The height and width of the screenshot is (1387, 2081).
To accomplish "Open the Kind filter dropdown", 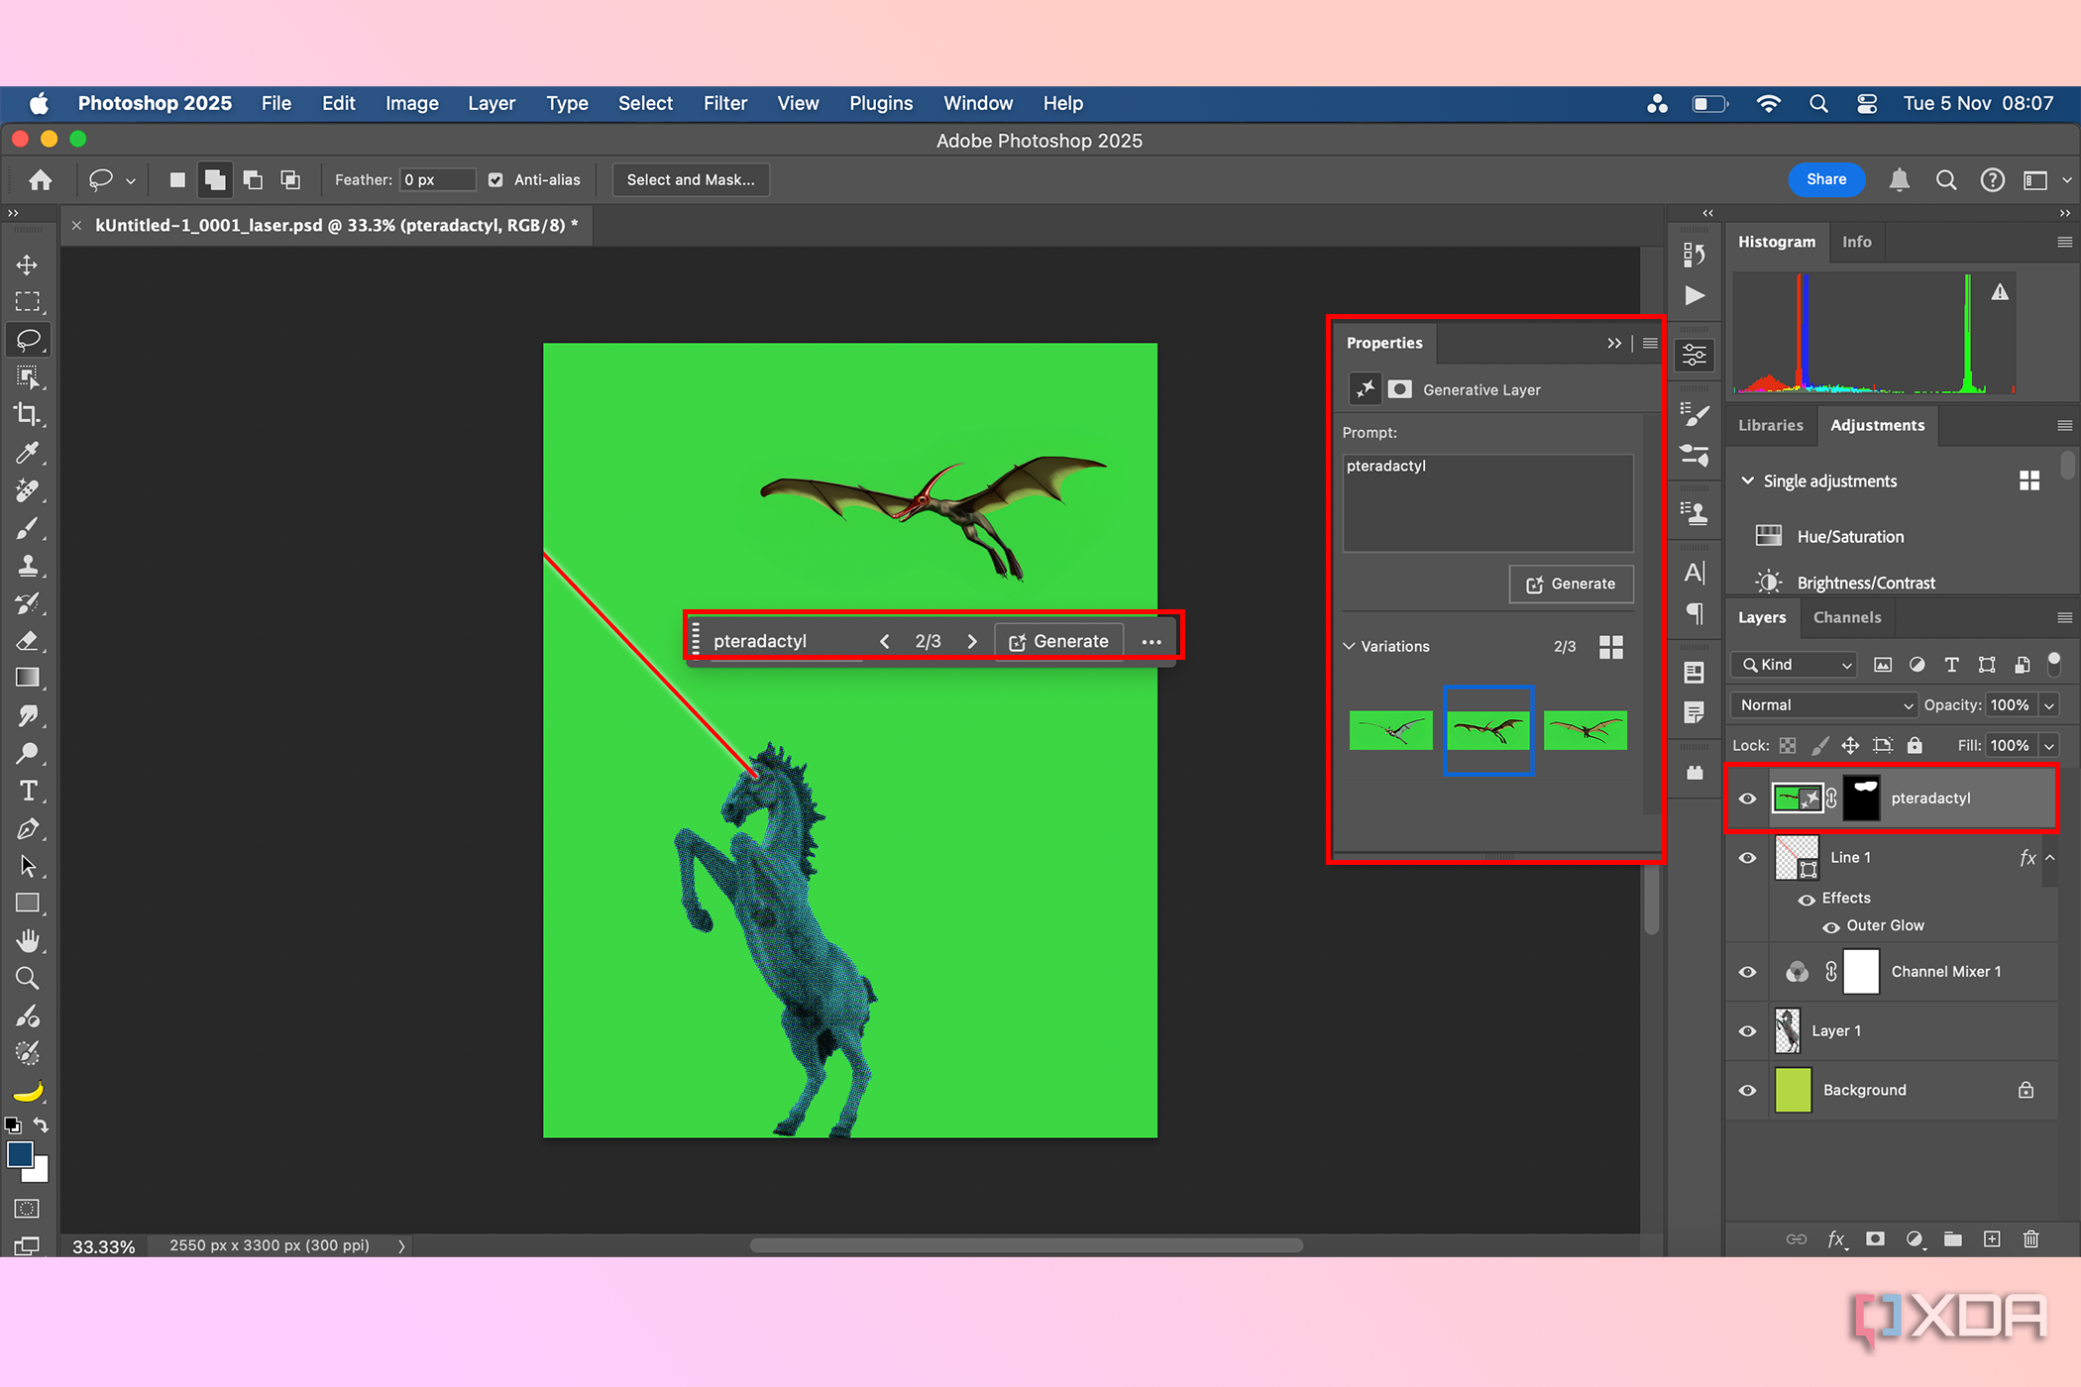I will coord(1796,665).
